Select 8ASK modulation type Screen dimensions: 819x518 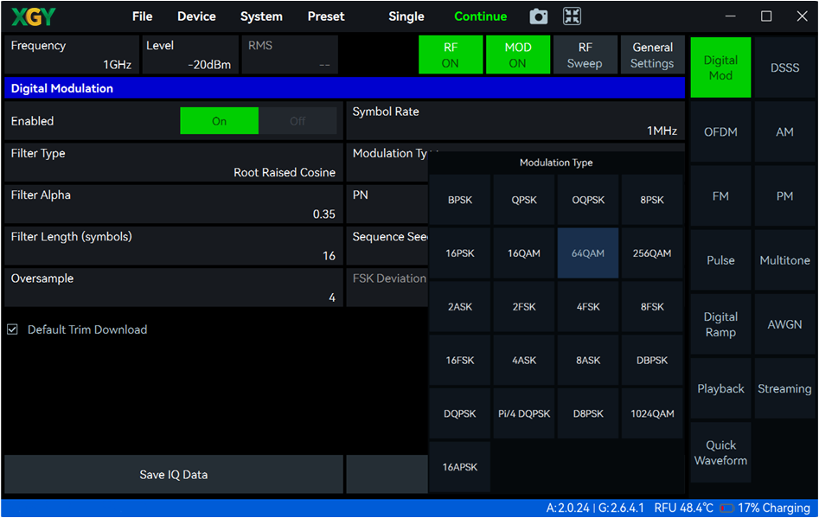[x=588, y=361]
